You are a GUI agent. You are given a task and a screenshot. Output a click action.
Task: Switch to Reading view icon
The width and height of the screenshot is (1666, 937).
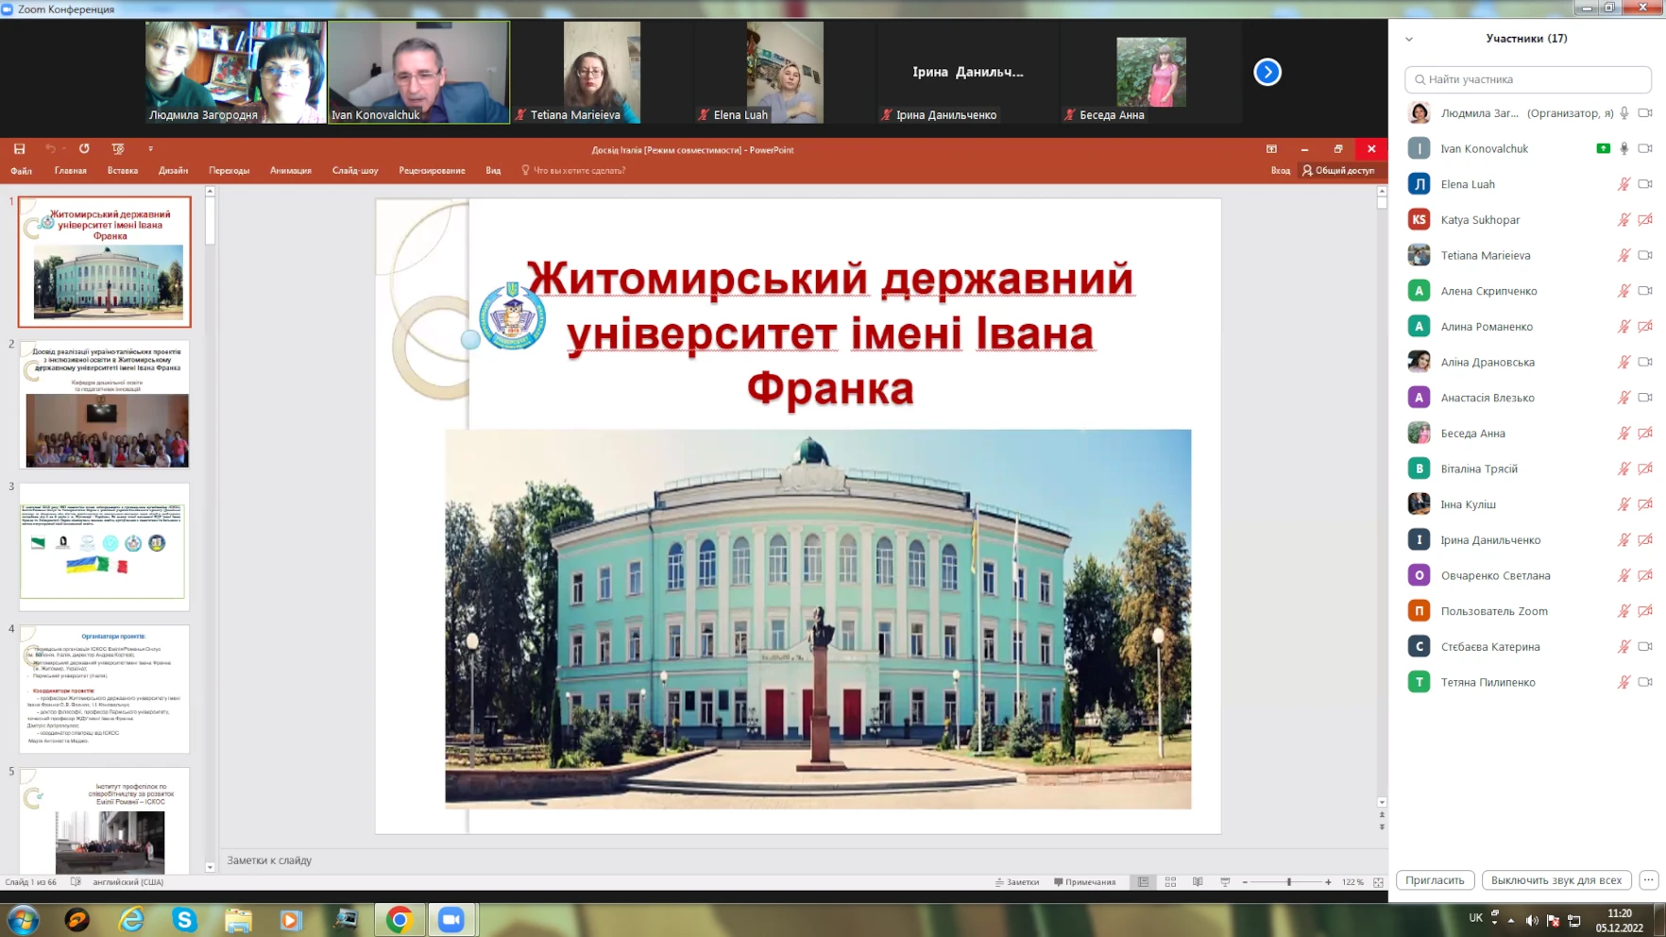[x=1198, y=882]
